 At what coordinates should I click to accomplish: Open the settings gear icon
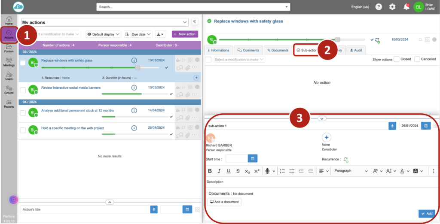click(x=392, y=7)
